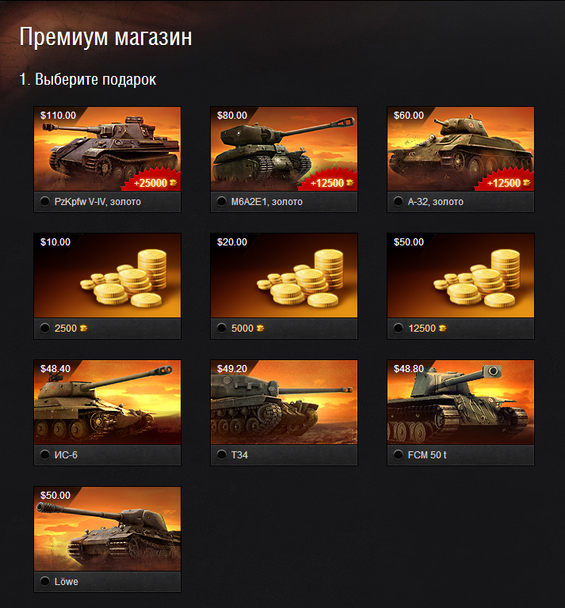Click the $10.00 gold coins image
The width and height of the screenshot is (565, 608).
coord(107,275)
